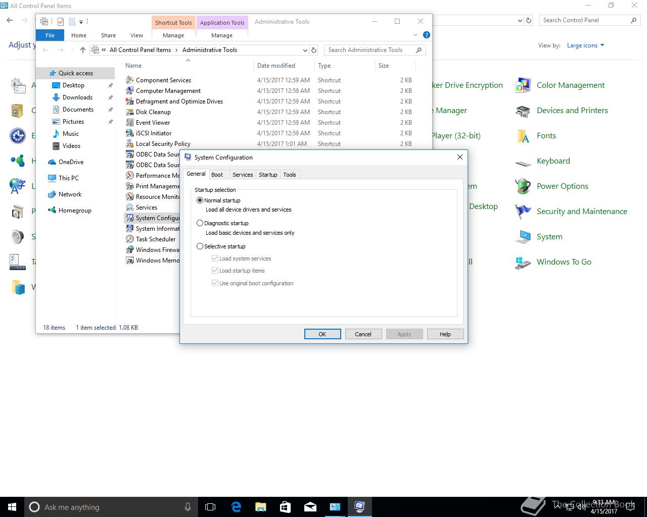Open the Share ribbon tab

coord(108,35)
